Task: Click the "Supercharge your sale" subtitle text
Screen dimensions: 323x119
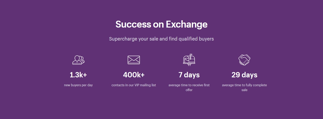Action: pyautogui.click(x=161, y=39)
